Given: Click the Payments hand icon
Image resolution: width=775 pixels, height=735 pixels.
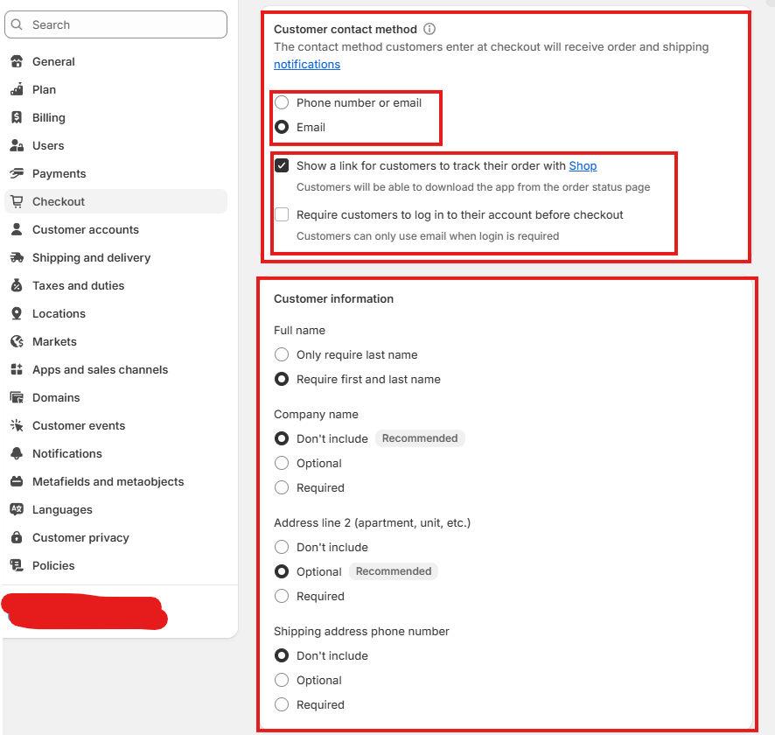Looking at the screenshot, I should (x=17, y=173).
